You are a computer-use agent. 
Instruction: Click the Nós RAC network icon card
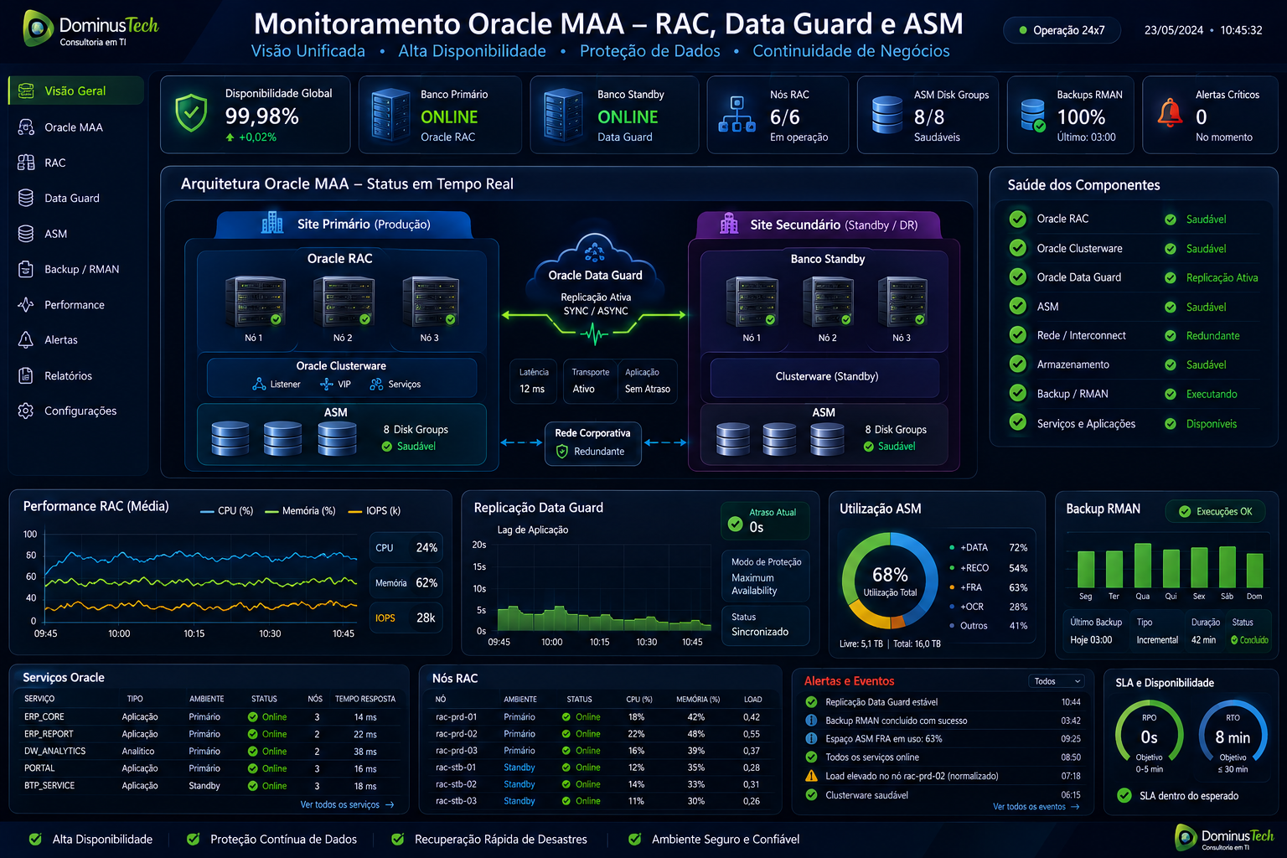pyautogui.click(x=737, y=115)
